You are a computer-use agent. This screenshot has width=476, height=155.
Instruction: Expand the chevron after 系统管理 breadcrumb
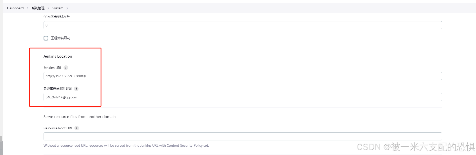[48, 8]
